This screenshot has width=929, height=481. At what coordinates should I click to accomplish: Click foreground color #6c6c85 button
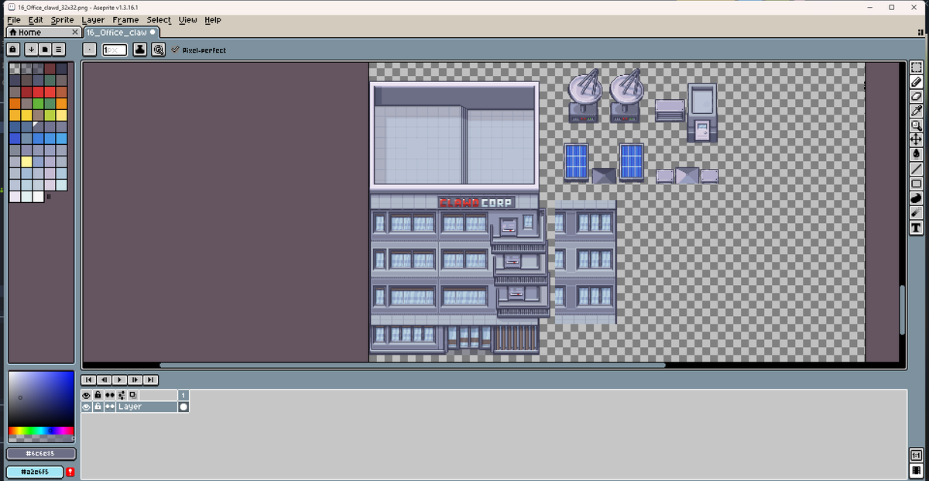[41, 454]
